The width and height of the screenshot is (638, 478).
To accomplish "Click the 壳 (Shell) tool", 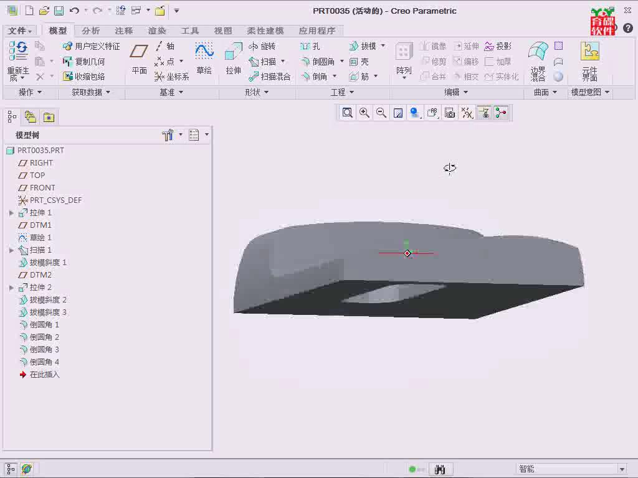I will [359, 62].
